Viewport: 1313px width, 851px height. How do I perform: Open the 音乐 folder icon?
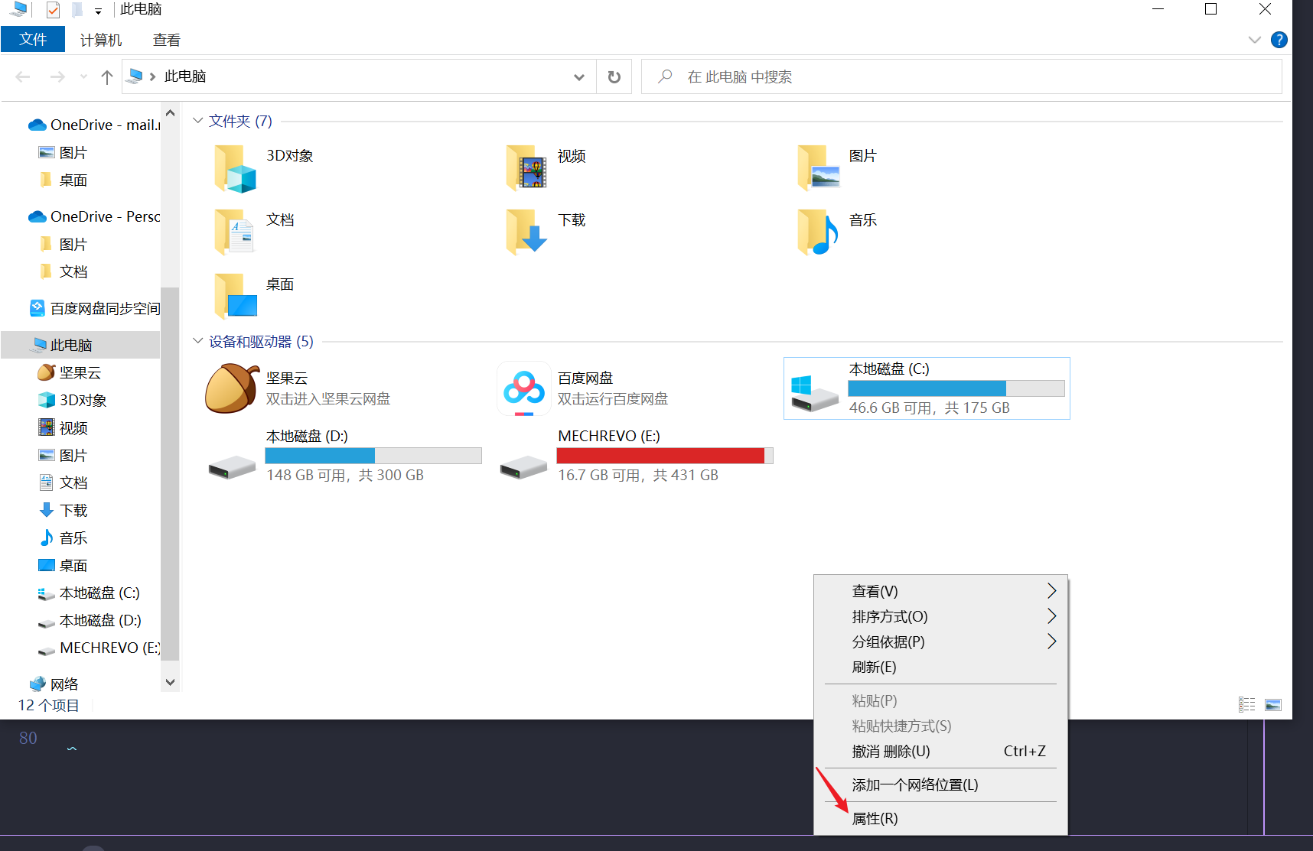click(818, 232)
